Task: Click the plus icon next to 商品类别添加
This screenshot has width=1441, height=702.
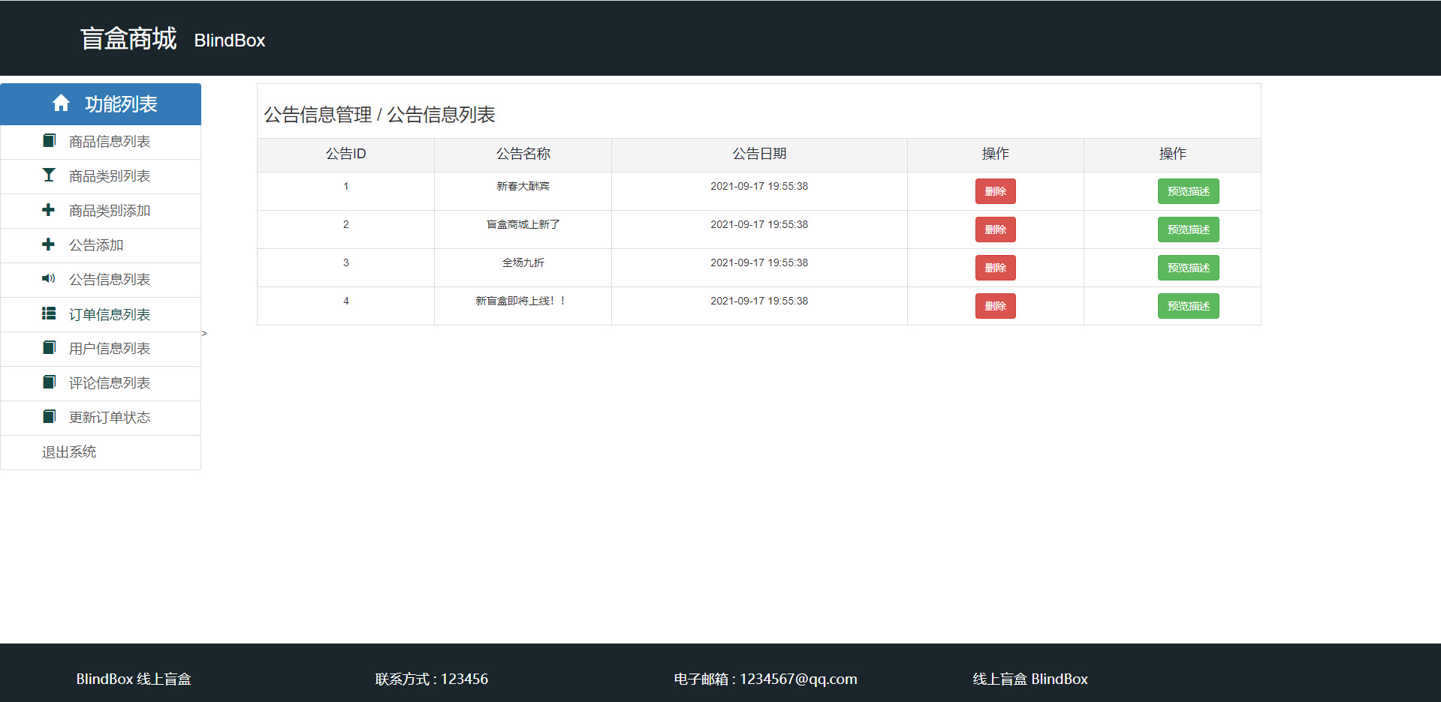Action: click(x=49, y=210)
